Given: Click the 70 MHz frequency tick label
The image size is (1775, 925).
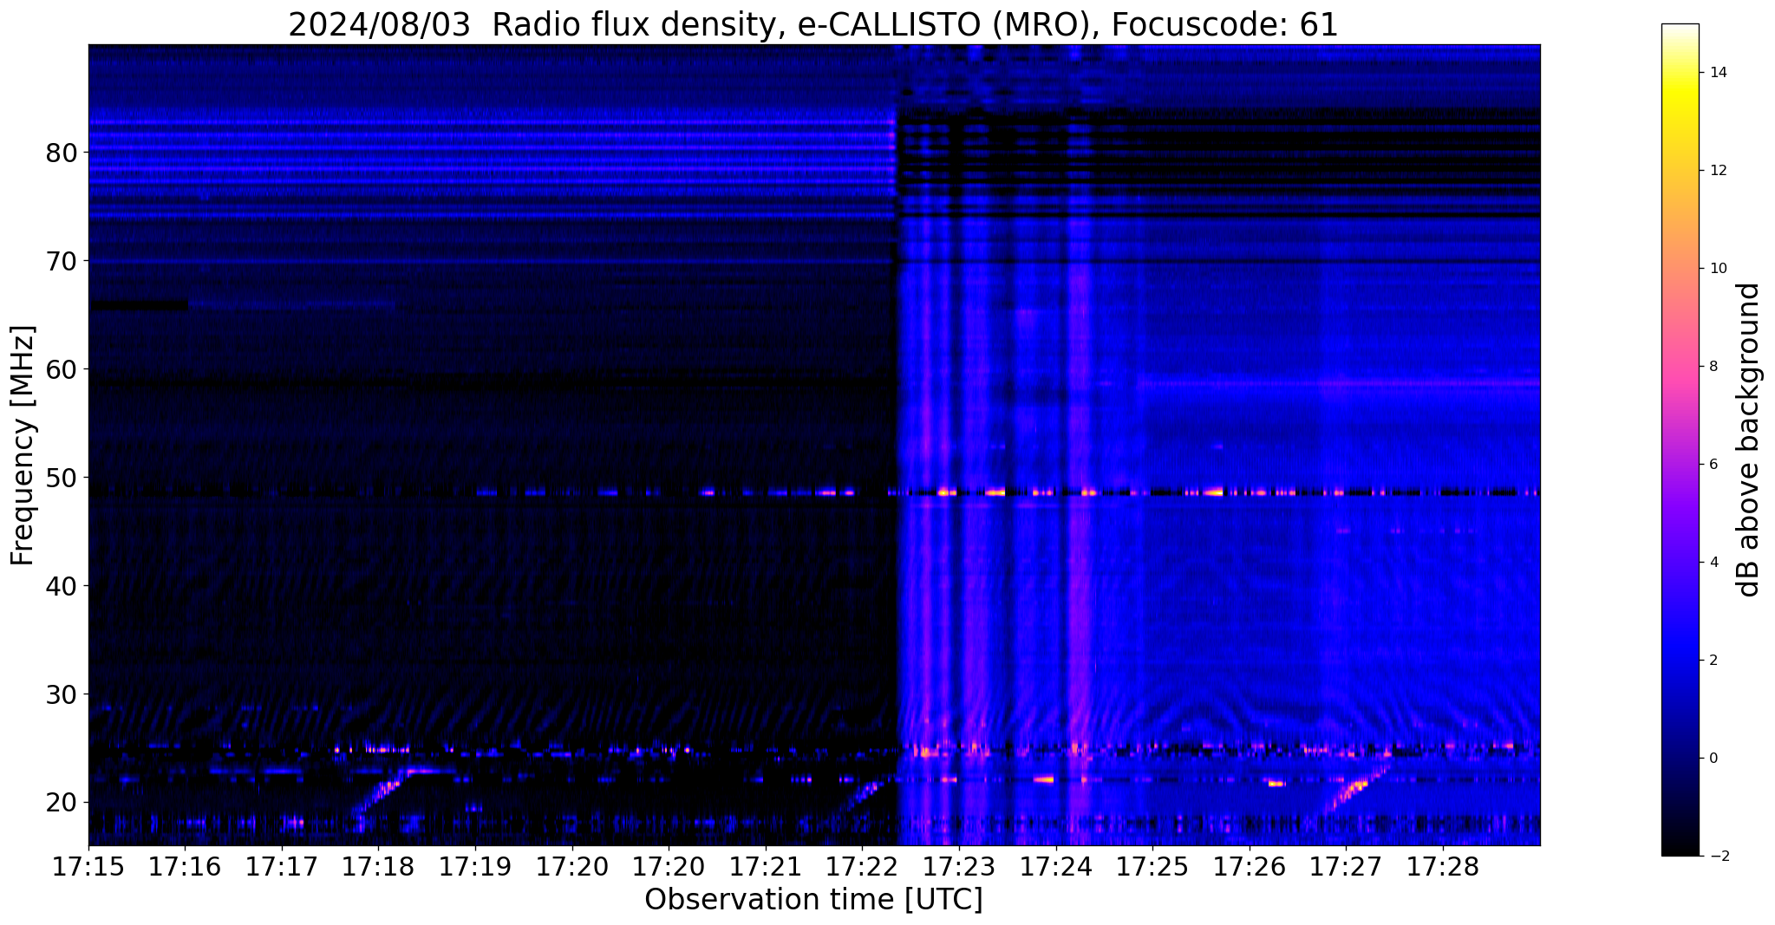Looking at the screenshot, I should (x=61, y=261).
